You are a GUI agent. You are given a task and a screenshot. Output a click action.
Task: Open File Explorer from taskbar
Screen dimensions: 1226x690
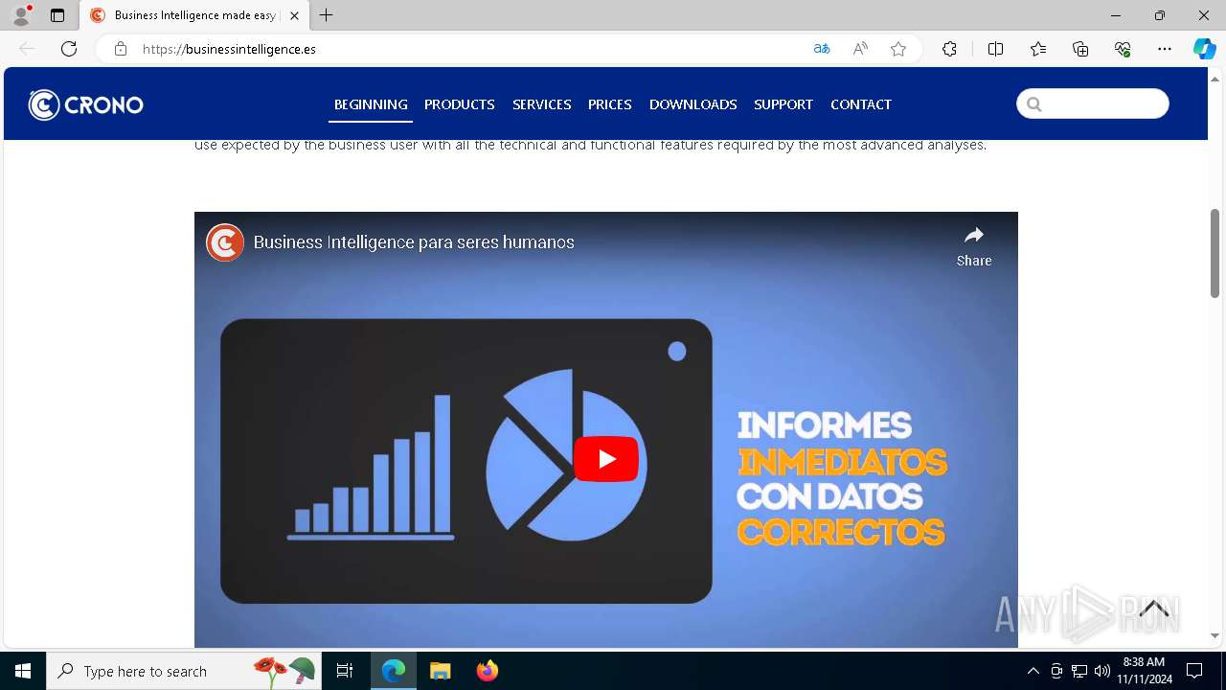(x=440, y=671)
